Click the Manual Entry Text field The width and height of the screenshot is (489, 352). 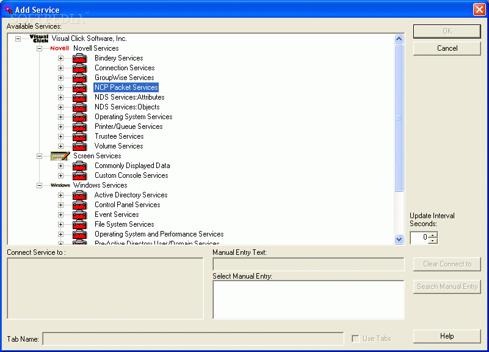[x=308, y=265]
